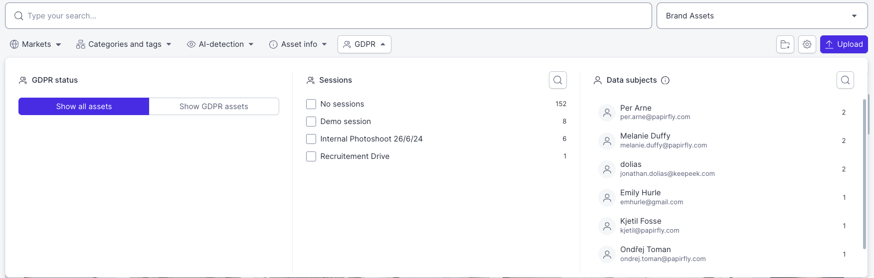Click the Recruitement Drive label
This screenshot has width=874, height=278.
pyautogui.click(x=355, y=156)
